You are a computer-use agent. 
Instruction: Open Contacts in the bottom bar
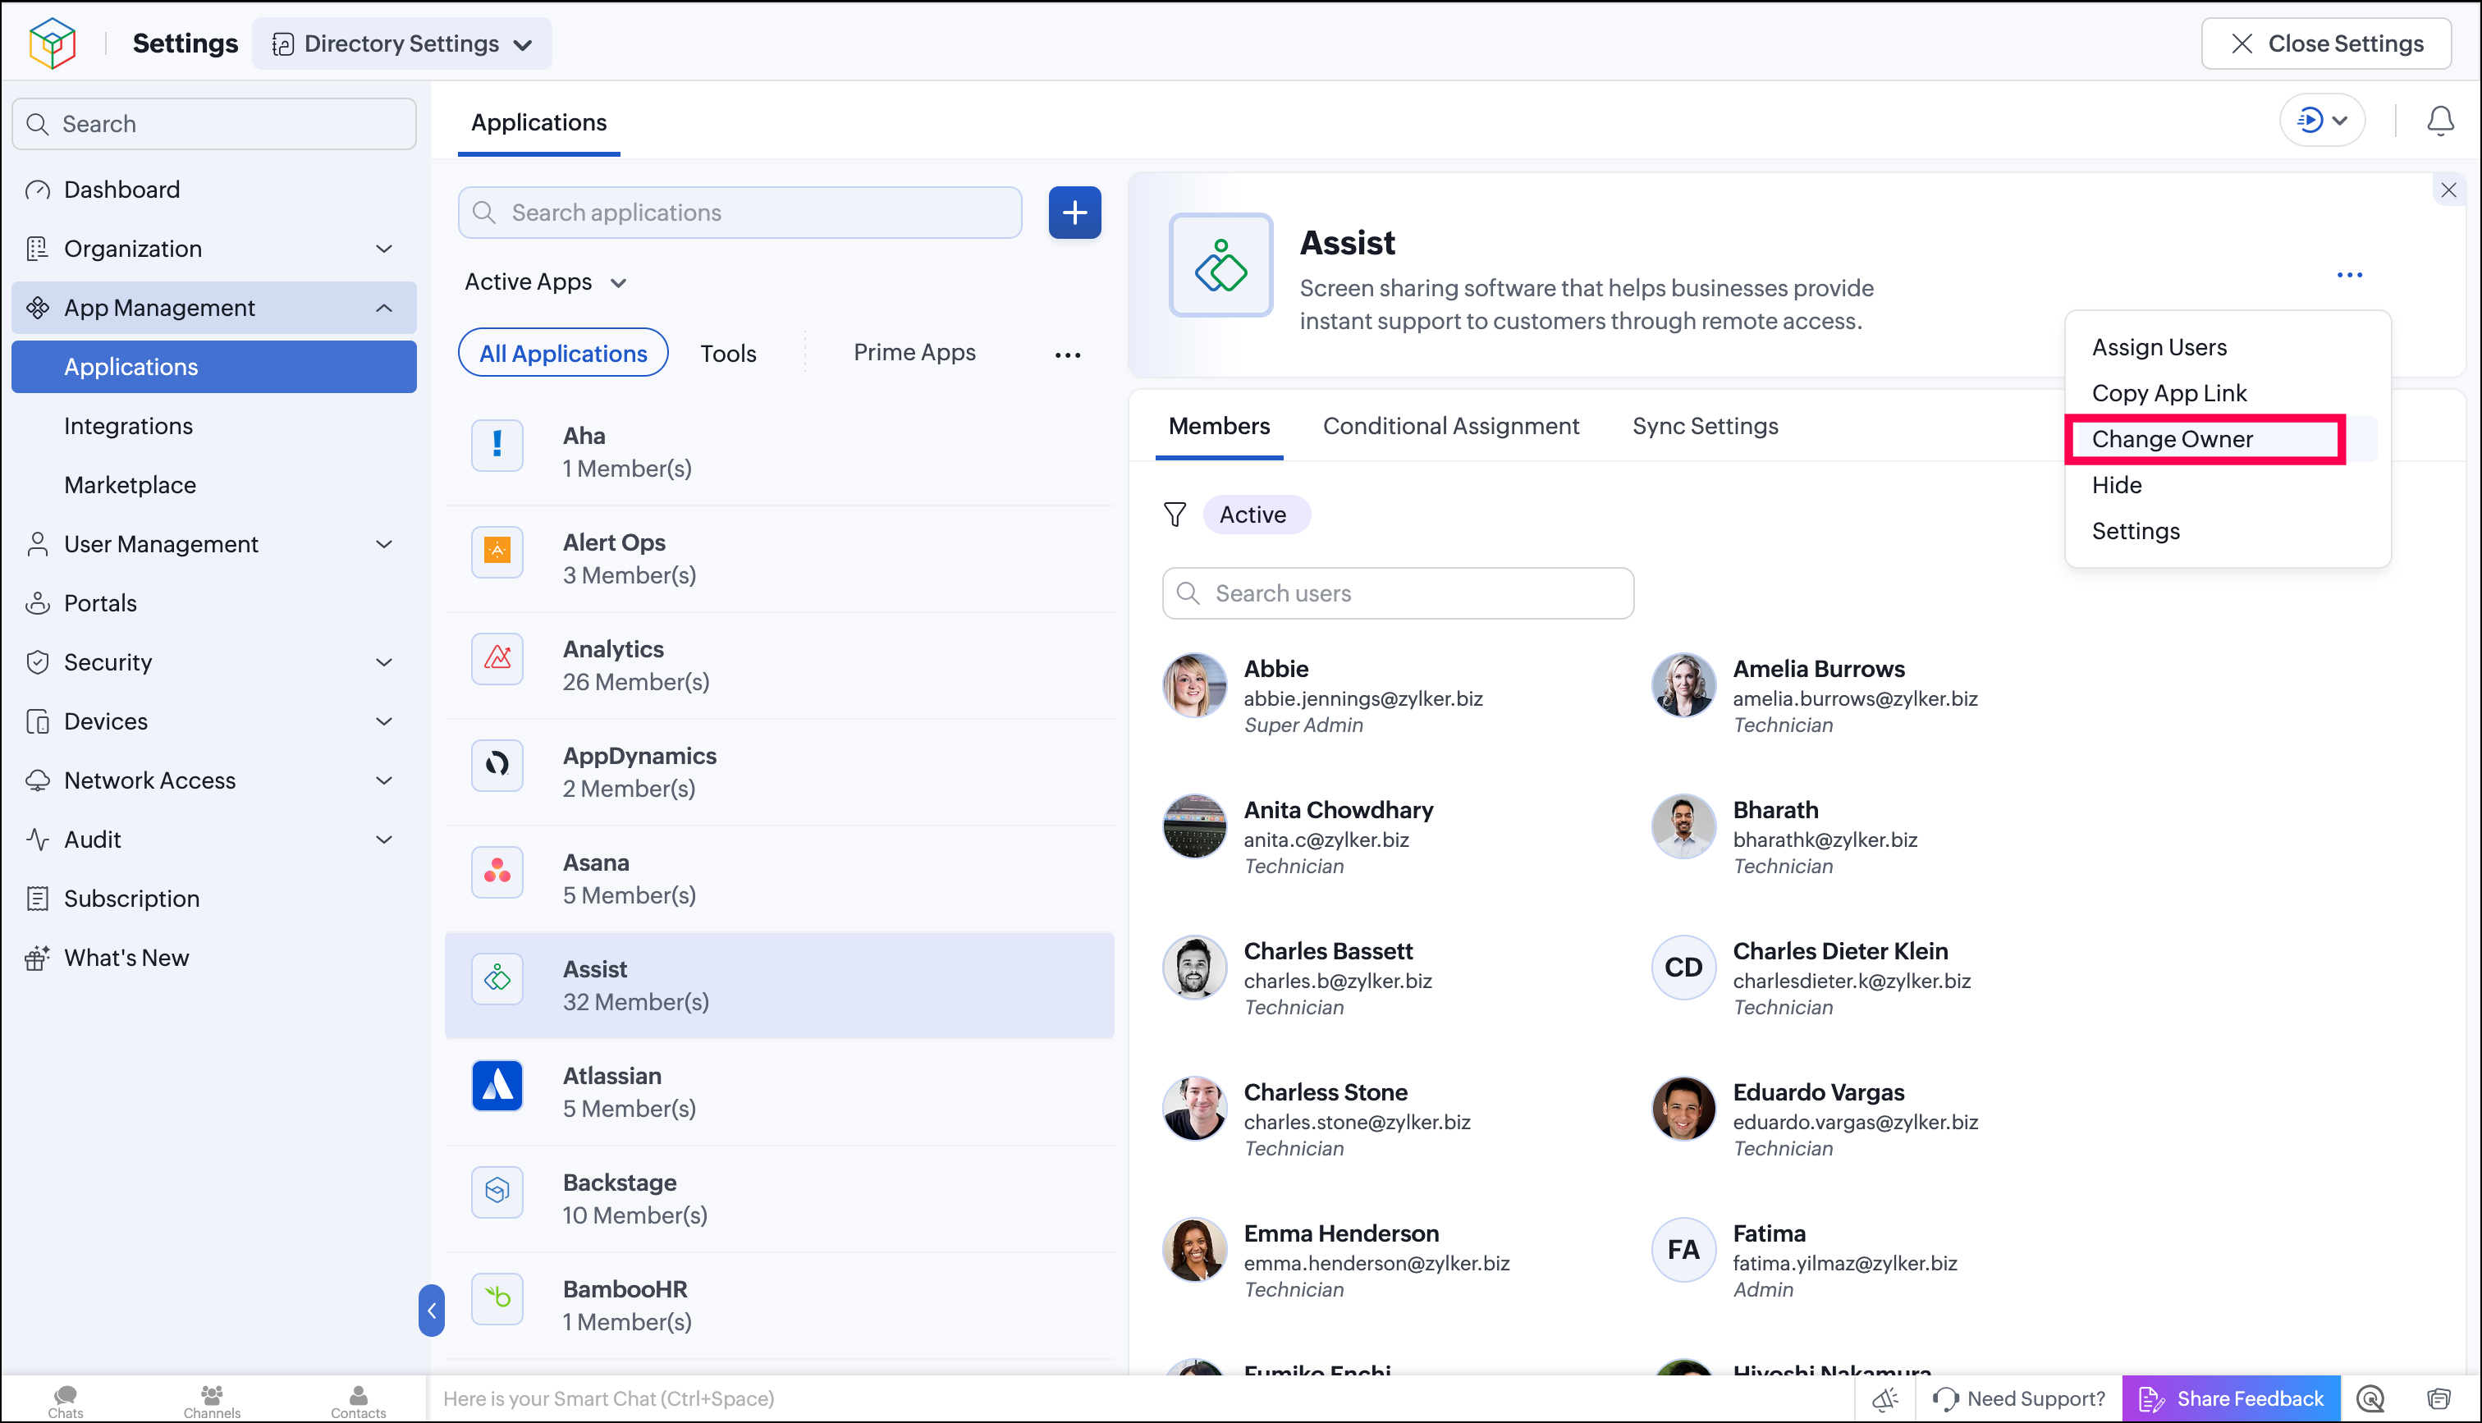(359, 1401)
